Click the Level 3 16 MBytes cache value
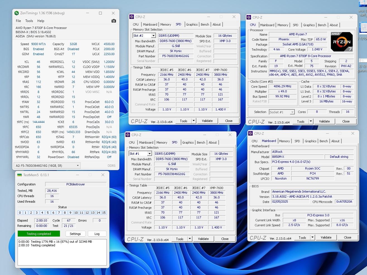Image resolution: width=367 pixels, height=275 pixels. tap(327, 101)
